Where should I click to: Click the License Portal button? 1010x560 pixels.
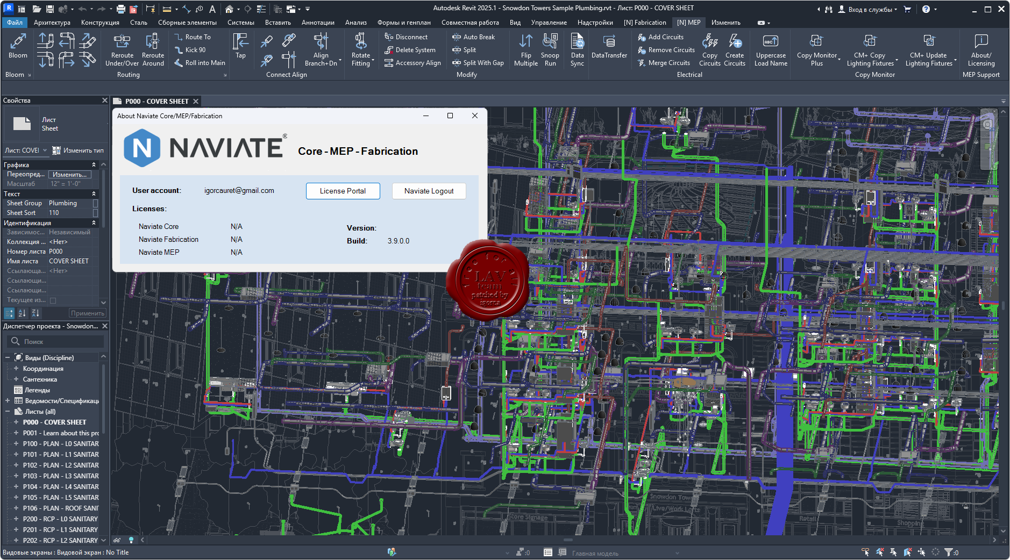[x=343, y=191]
